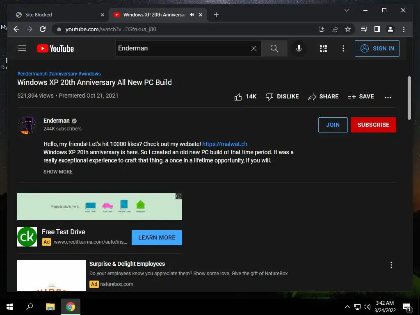420x315 pixels.
Task: Subscribe to Enderman channel
Action: [x=373, y=125]
